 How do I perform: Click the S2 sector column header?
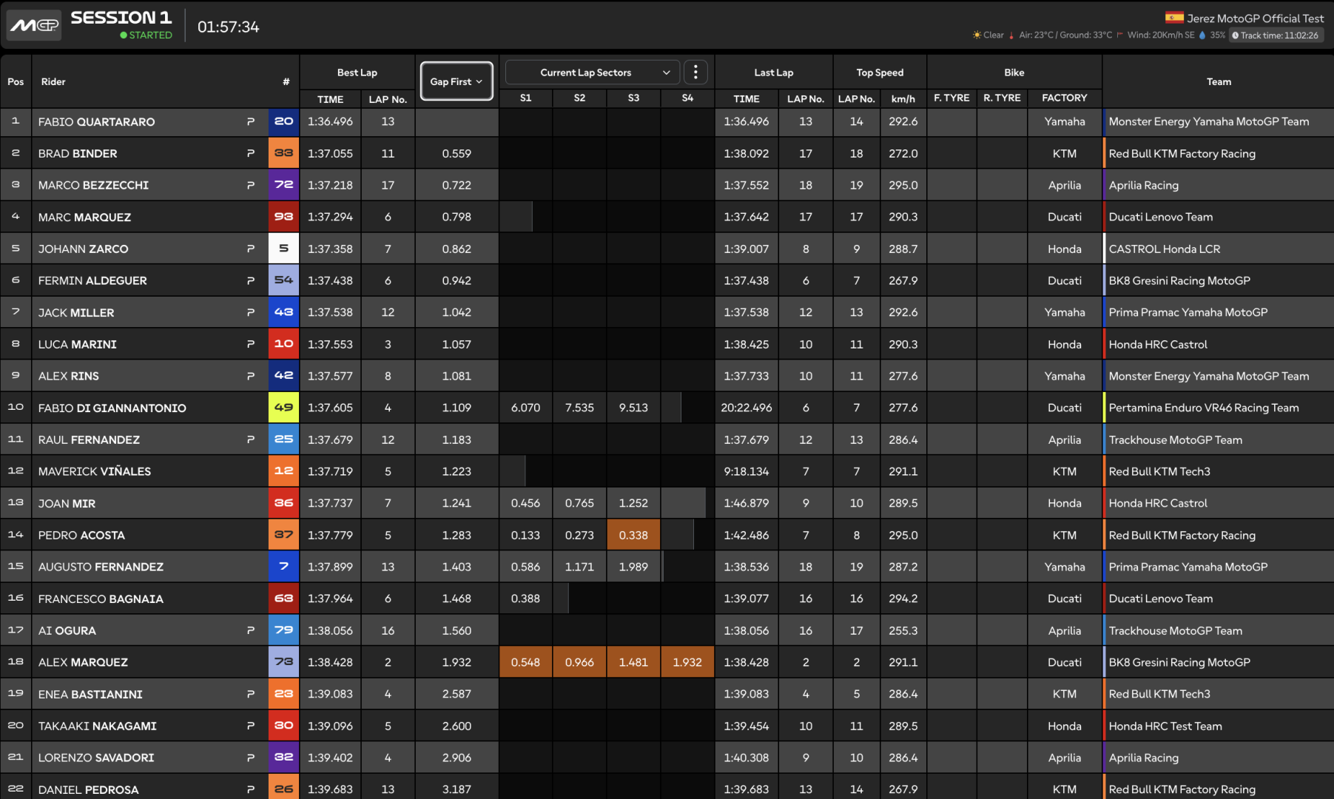[579, 98]
